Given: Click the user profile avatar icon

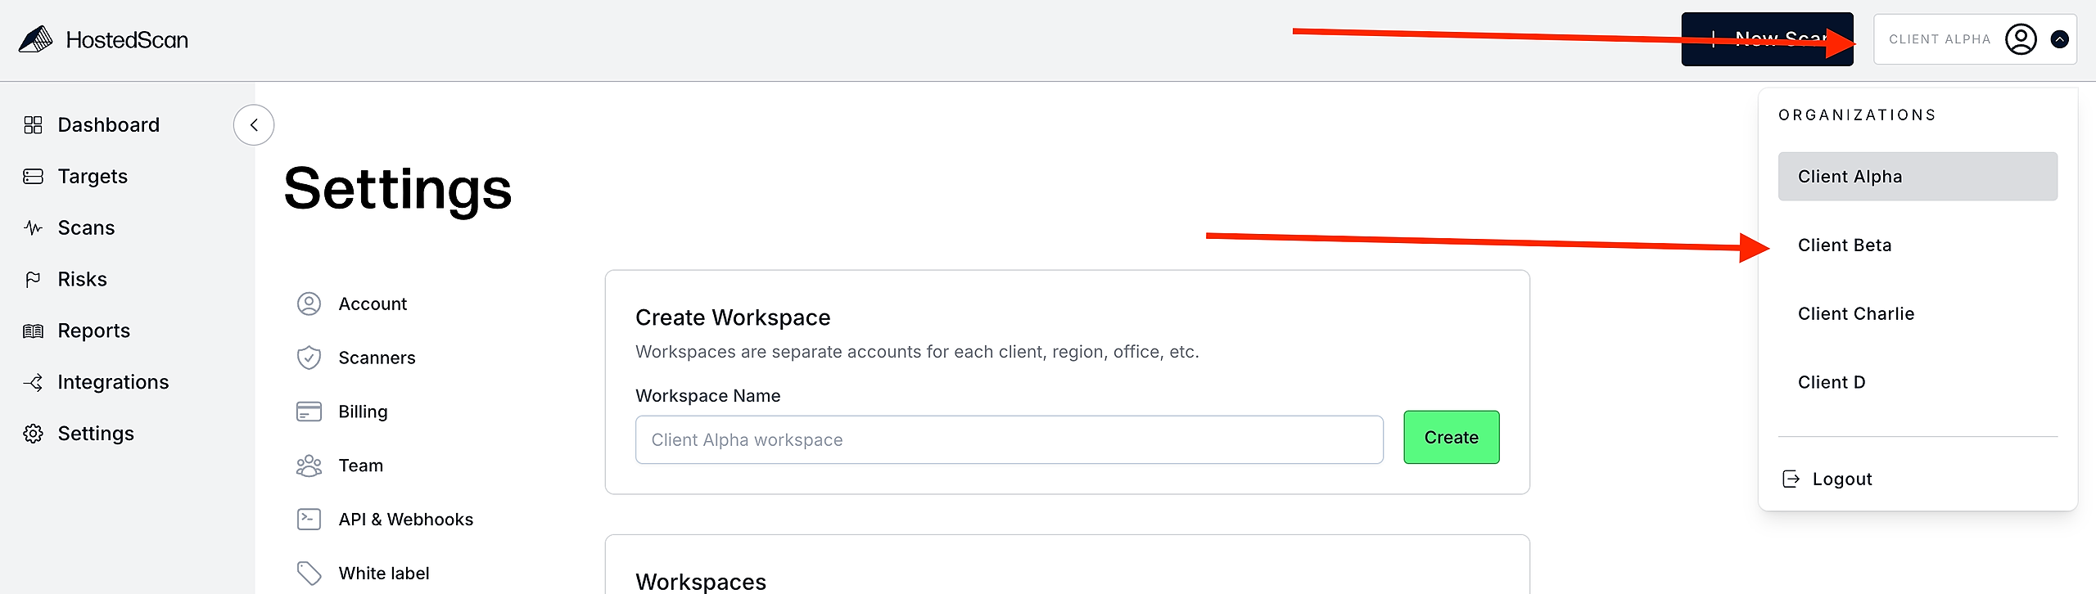Looking at the screenshot, I should coord(2020,39).
